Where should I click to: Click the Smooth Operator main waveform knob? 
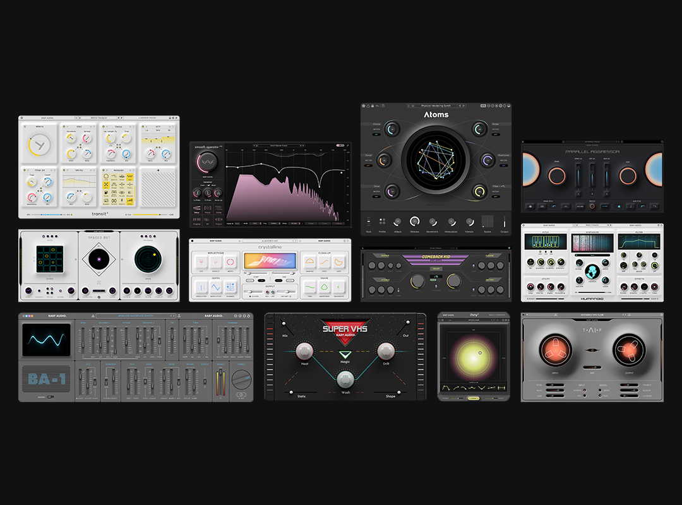208,162
